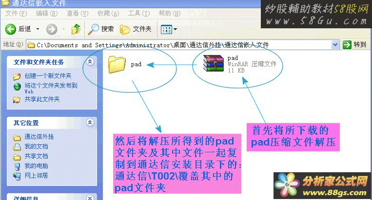Image resolution: width=372 pixels, height=200 pixels.
Task: Expand the address bar dropdown
Action: 335,45
